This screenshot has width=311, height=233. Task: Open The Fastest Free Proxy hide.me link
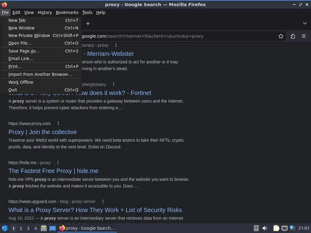coord(53,171)
